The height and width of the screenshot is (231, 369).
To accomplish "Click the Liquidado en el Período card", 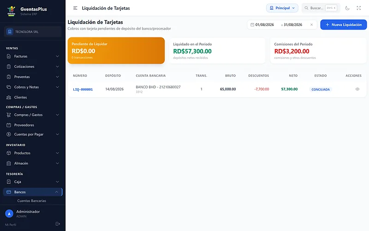I will click(217, 50).
